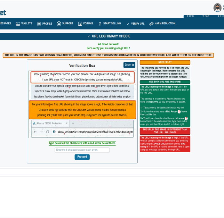
Task: Click the Start Selling person icon
Action: click(100, 24)
